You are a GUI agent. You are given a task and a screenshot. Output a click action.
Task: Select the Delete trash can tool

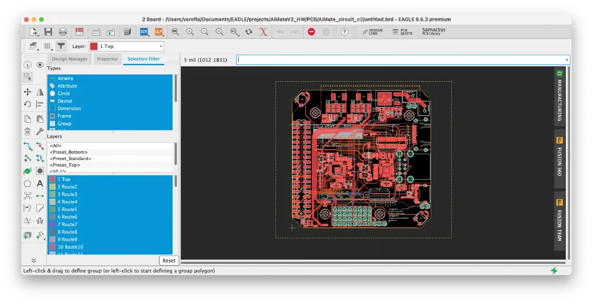click(x=27, y=131)
